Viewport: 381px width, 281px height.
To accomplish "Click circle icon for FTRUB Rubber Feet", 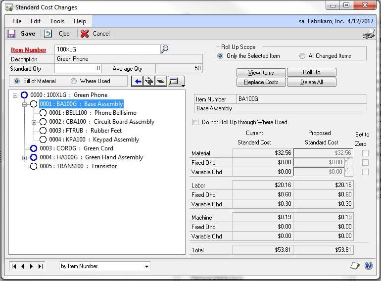I will point(43,131).
